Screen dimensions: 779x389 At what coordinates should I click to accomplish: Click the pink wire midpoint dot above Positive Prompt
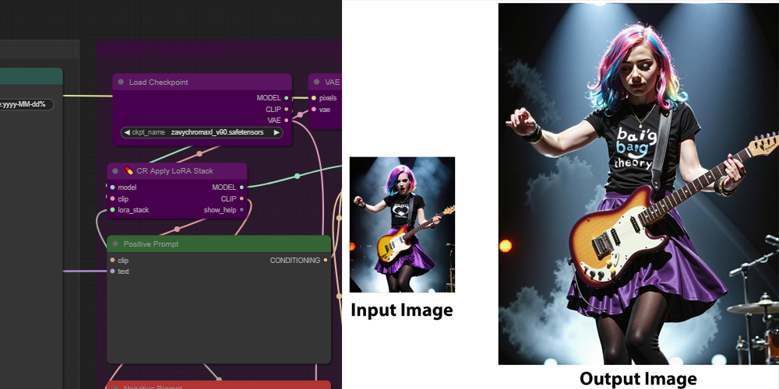click(x=177, y=230)
